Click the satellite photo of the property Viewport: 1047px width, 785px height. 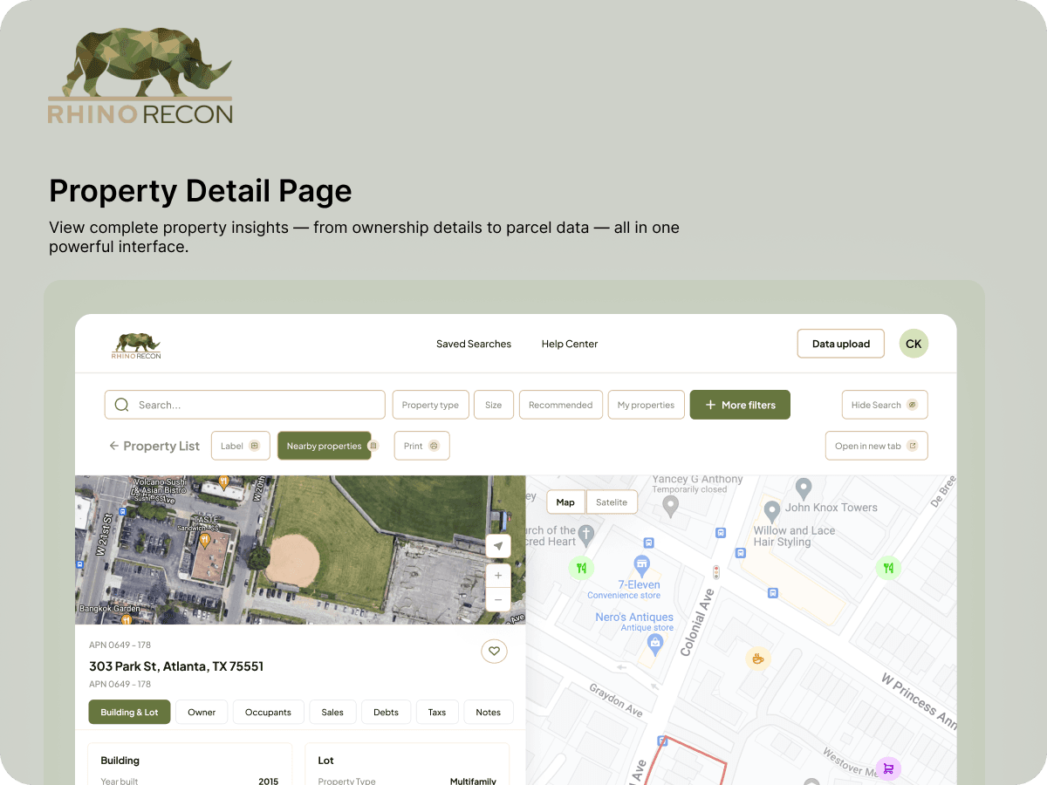pyautogui.click(x=300, y=549)
